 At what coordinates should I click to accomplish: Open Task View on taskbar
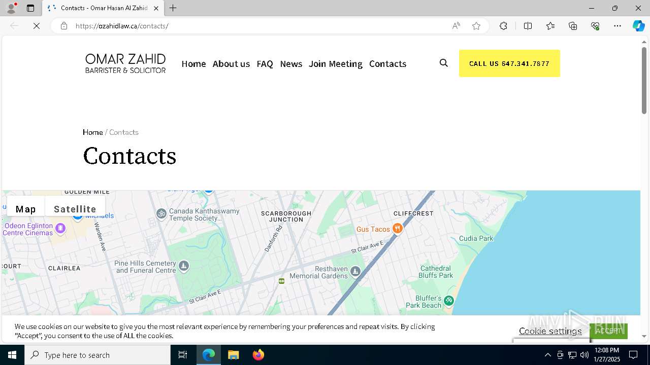pyautogui.click(x=183, y=355)
